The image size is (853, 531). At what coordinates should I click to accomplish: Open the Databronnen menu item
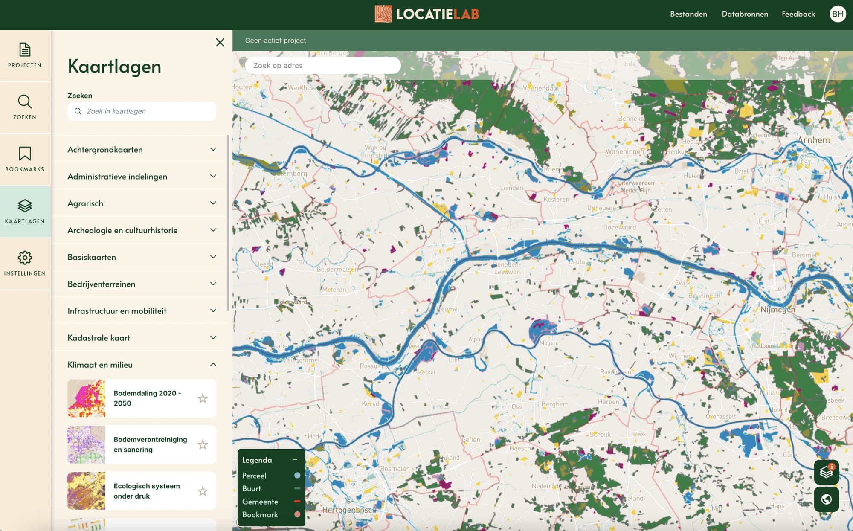tap(745, 14)
